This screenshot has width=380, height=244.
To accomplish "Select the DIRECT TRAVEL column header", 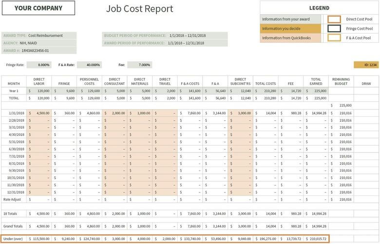I will tap(165, 81).
